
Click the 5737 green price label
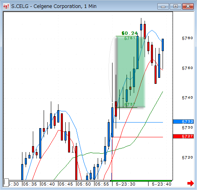[130, 105]
